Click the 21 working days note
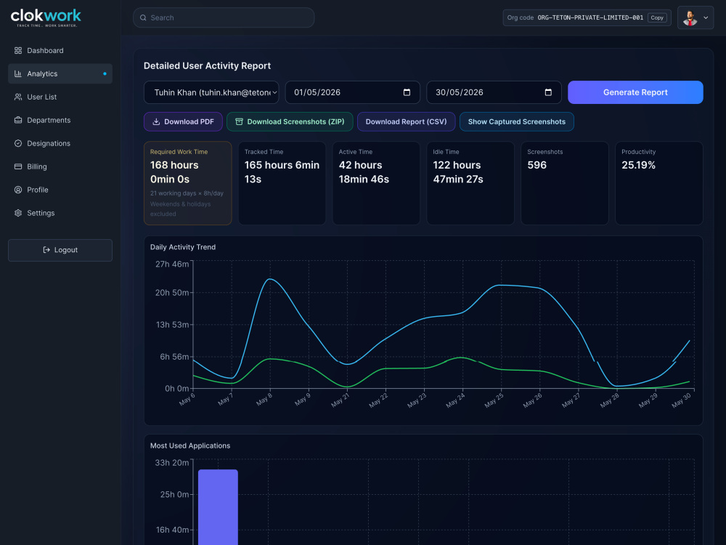This screenshot has width=726, height=545. click(187, 193)
